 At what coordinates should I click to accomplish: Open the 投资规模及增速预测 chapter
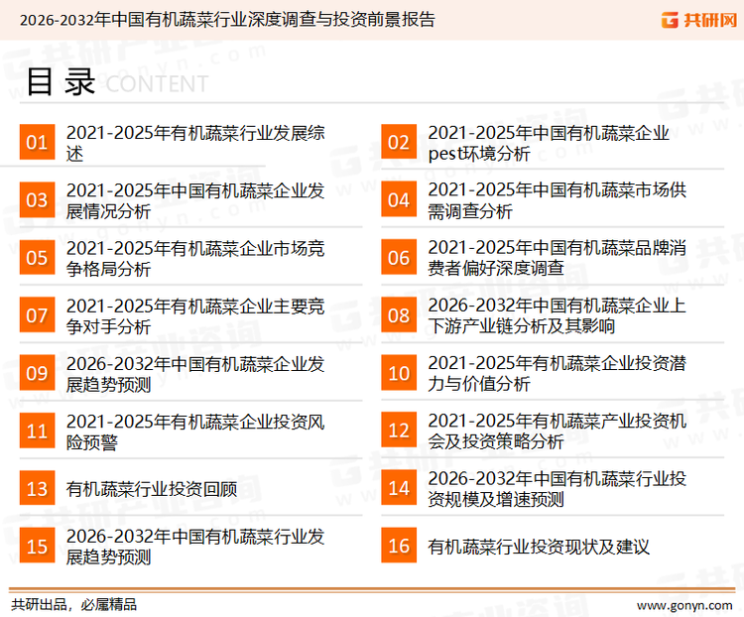[x=557, y=488]
